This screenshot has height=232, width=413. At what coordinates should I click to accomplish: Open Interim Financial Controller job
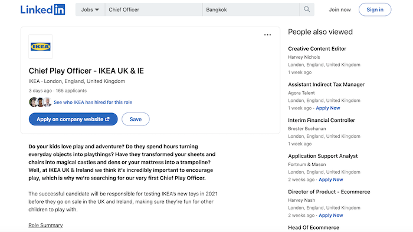tap(322, 120)
